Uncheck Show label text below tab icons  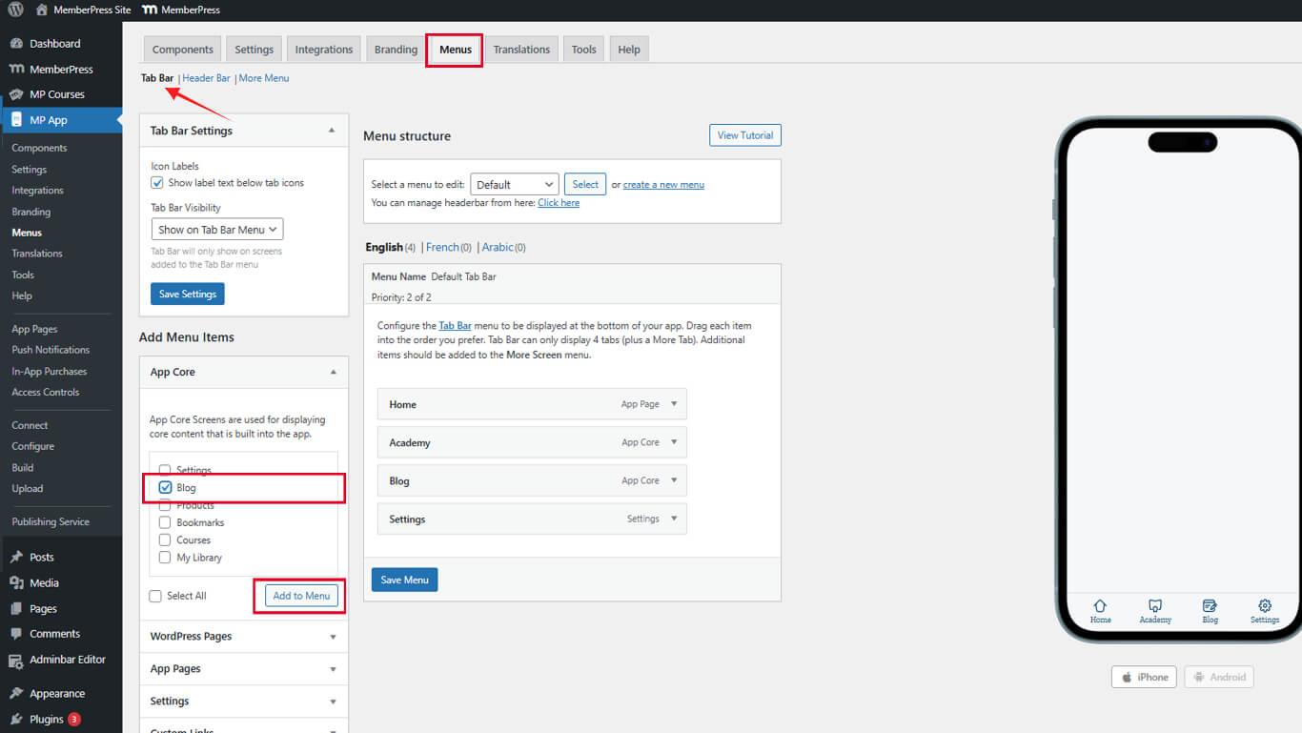tap(156, 182)
